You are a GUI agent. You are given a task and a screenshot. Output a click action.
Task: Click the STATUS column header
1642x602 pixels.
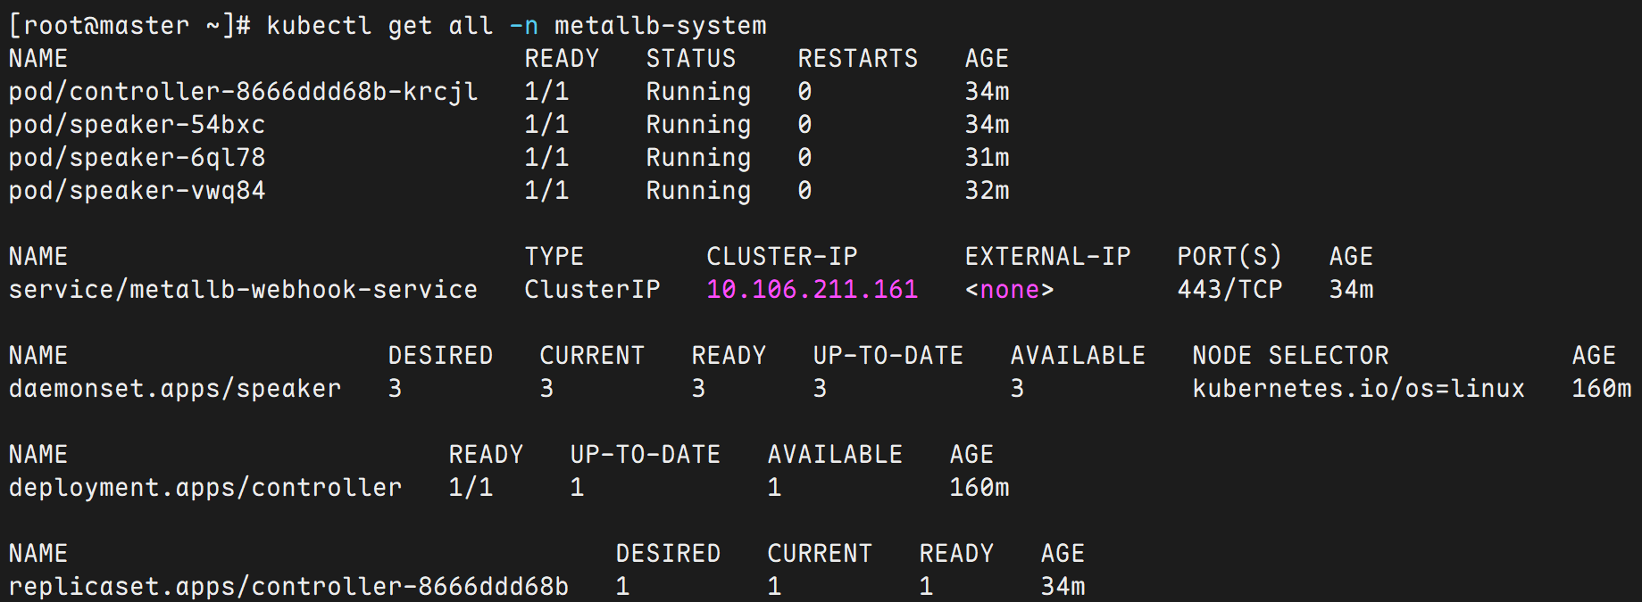pos(691,59)
